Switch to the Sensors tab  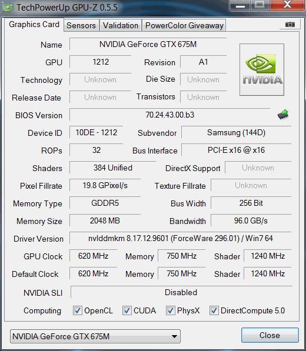(x=81, y=25)
